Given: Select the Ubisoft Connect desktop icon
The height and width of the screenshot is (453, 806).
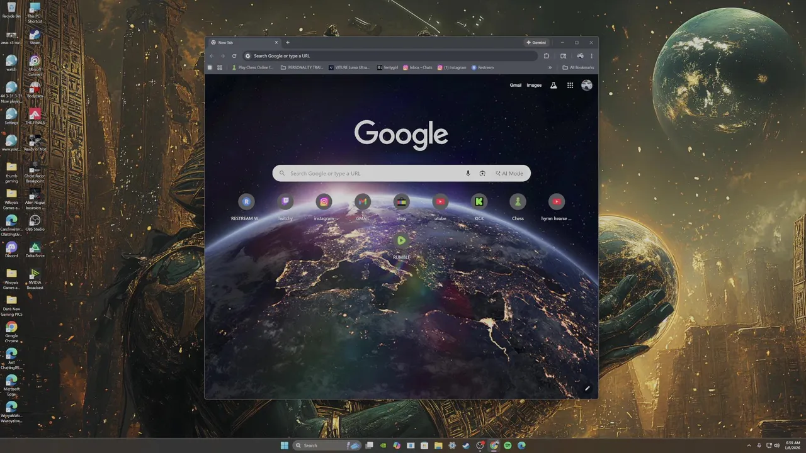Looking at the screenshot, I should 35,66.
